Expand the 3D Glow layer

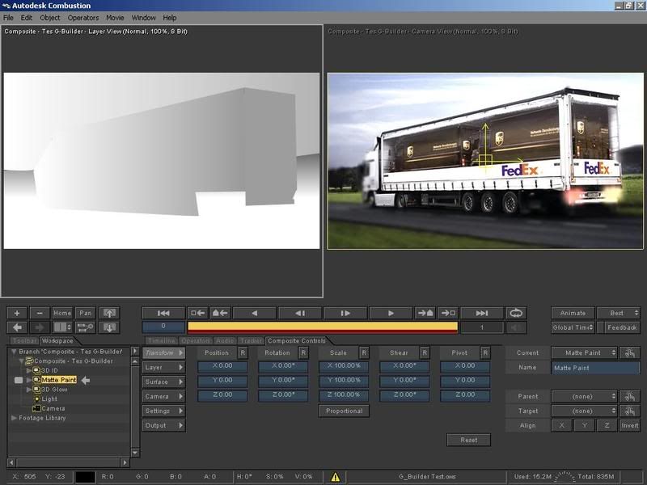pos(29,390)
